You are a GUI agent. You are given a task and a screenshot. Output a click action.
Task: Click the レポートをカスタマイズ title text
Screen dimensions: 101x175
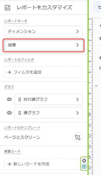44,8
